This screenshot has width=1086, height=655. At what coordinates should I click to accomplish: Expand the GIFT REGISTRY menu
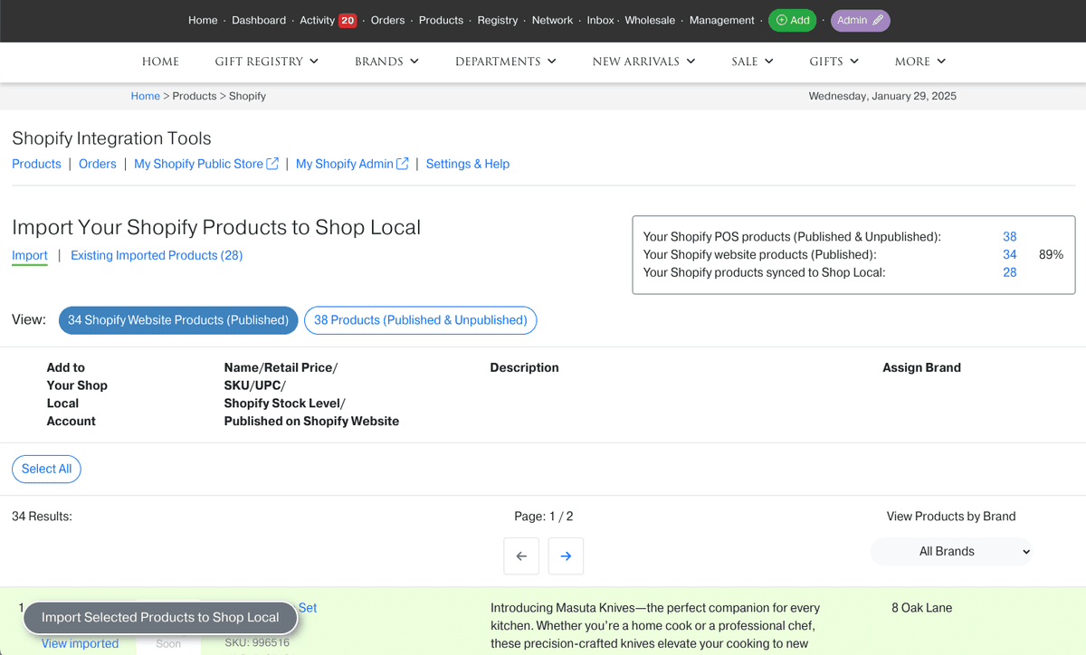pos(267,62)
